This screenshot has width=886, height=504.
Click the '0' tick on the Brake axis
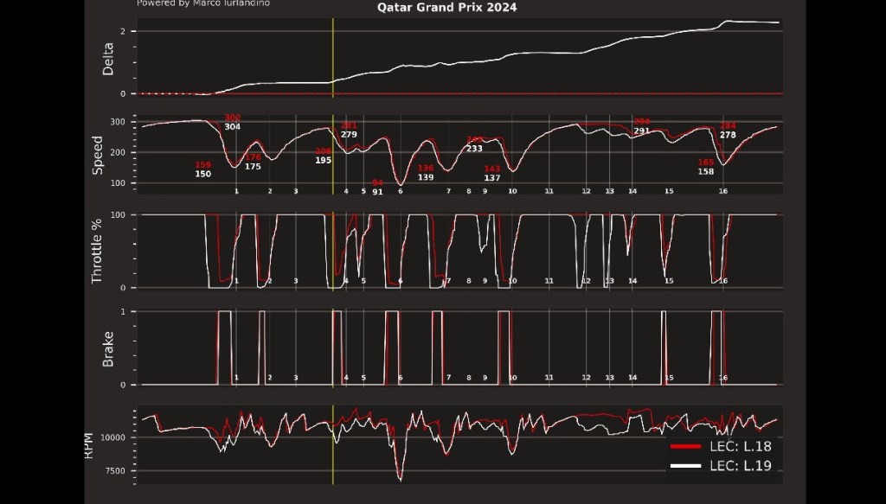tap(123, 385)
